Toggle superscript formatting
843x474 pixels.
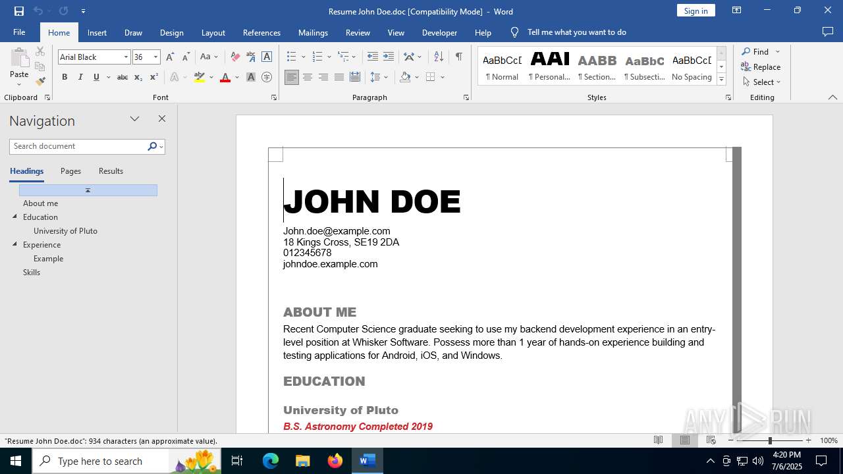tap(154, 77)
